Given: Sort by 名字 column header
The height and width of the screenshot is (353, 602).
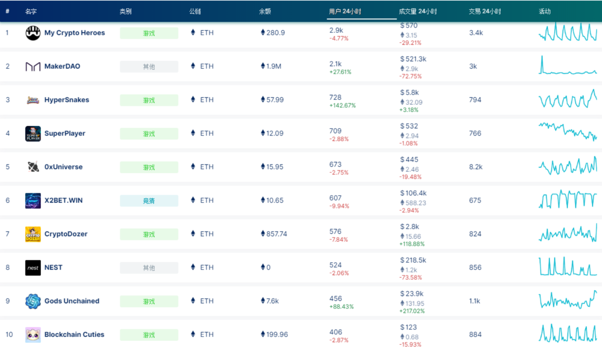Looking at the screenshot, I should (x=31, y=11).
